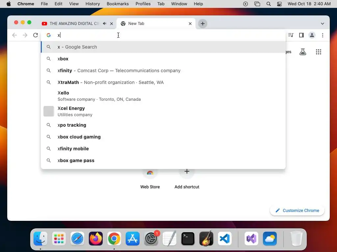
Task: Open Safari from the Dock
Action: click(x=77, y=239)
